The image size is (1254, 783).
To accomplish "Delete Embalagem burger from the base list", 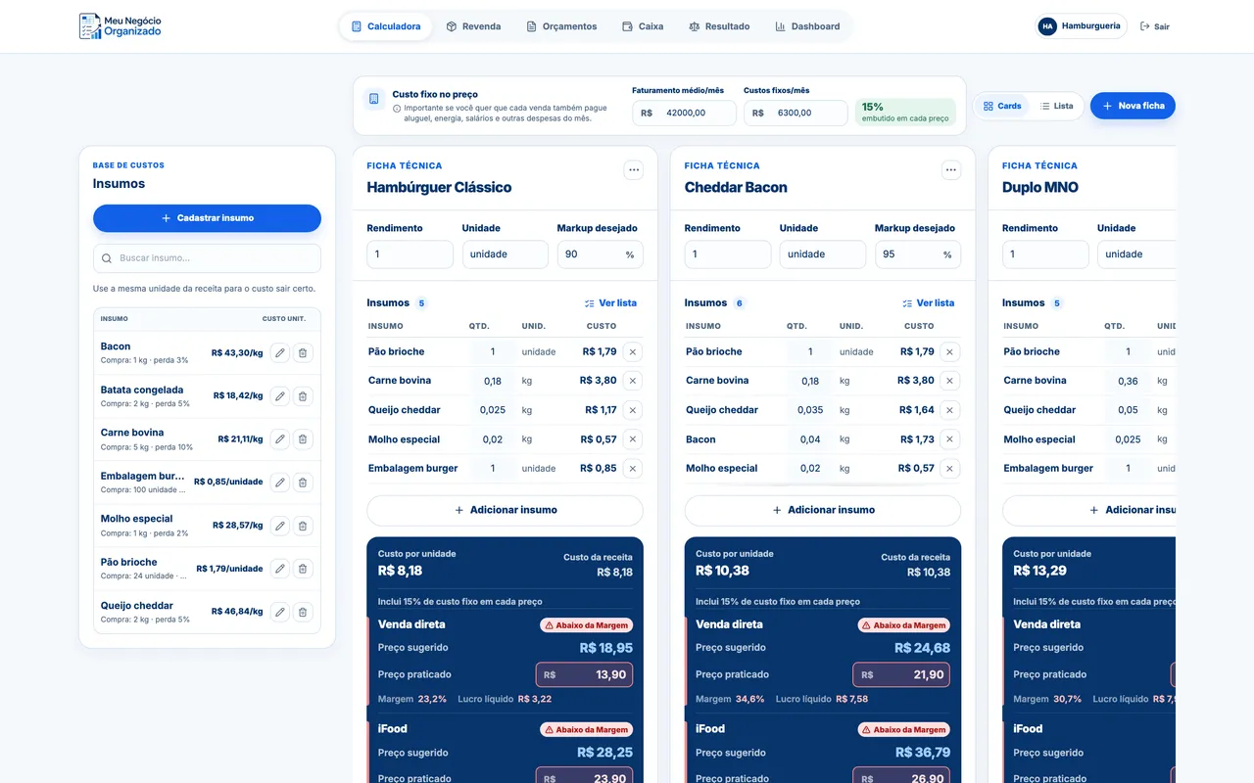I will click(x=303, y=482).
